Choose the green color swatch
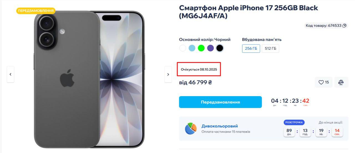355x153 pixels. pyautogui.click(x=201, y=48)
